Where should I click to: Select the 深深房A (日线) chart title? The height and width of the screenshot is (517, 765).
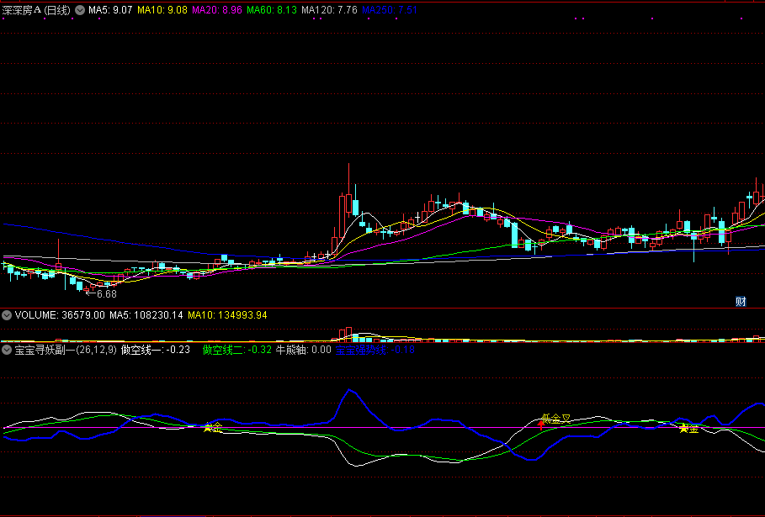point(37,10)
